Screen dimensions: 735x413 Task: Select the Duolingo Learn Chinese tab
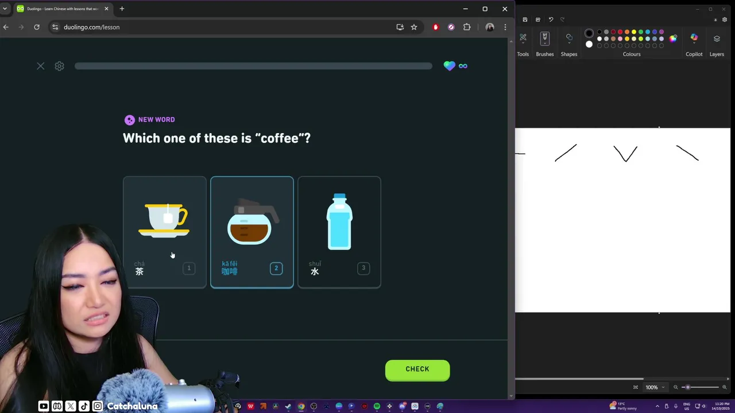pos(62,9)
